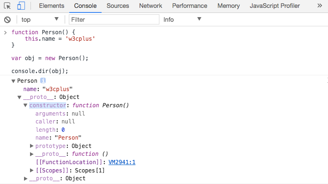Clear console with the ban icon
This screenshot has height=184, width=328.
click(7, 20)
